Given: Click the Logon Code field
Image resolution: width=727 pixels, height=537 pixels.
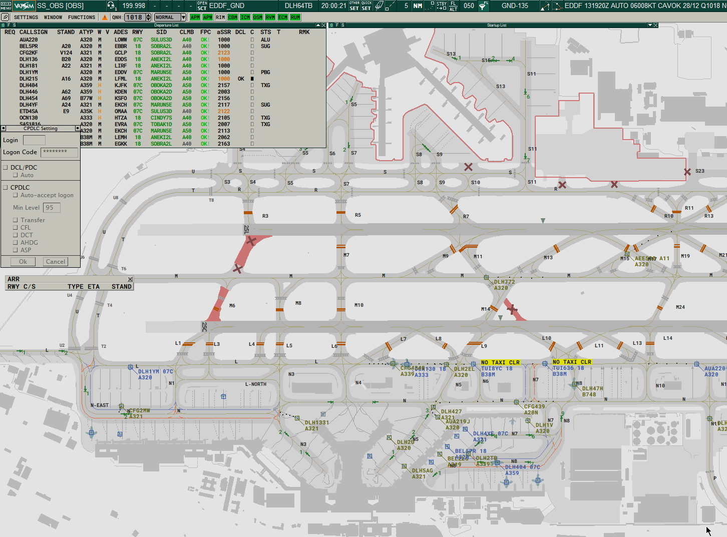Looking at the screenshot, I should tap(59, 152).
